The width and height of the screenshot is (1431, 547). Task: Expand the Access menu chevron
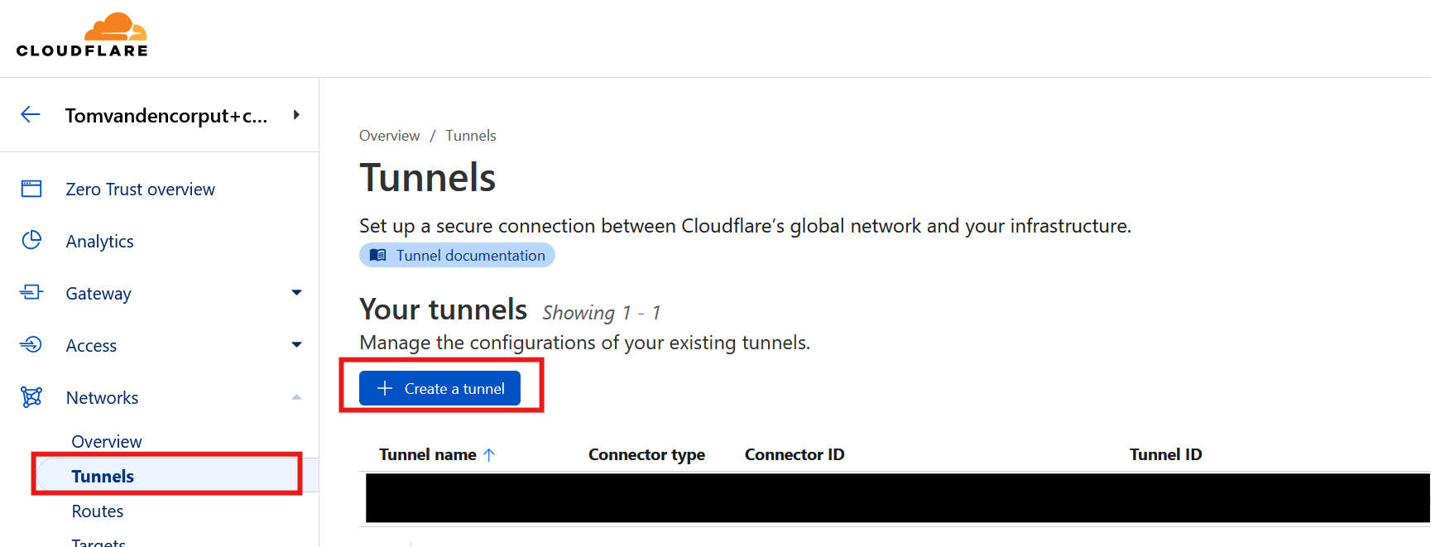point(296,344)
